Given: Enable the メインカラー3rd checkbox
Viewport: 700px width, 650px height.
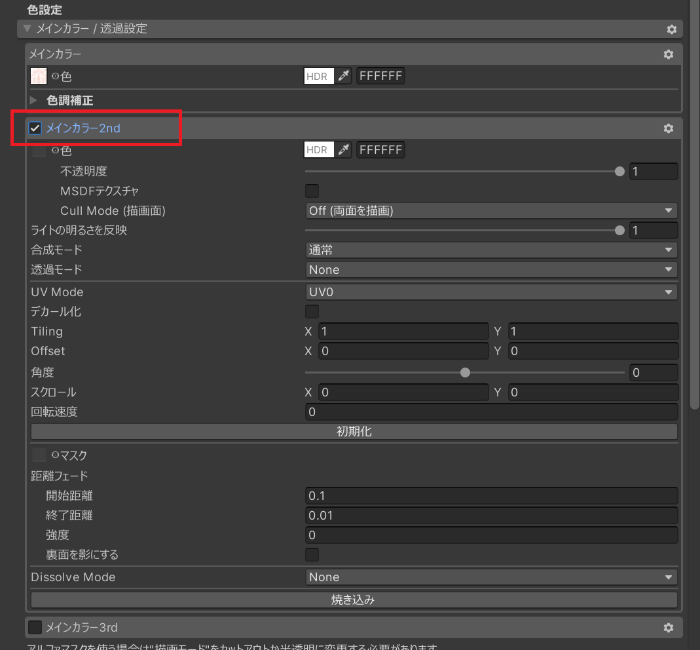Looking at the screenshot, I should pos(35,628).
